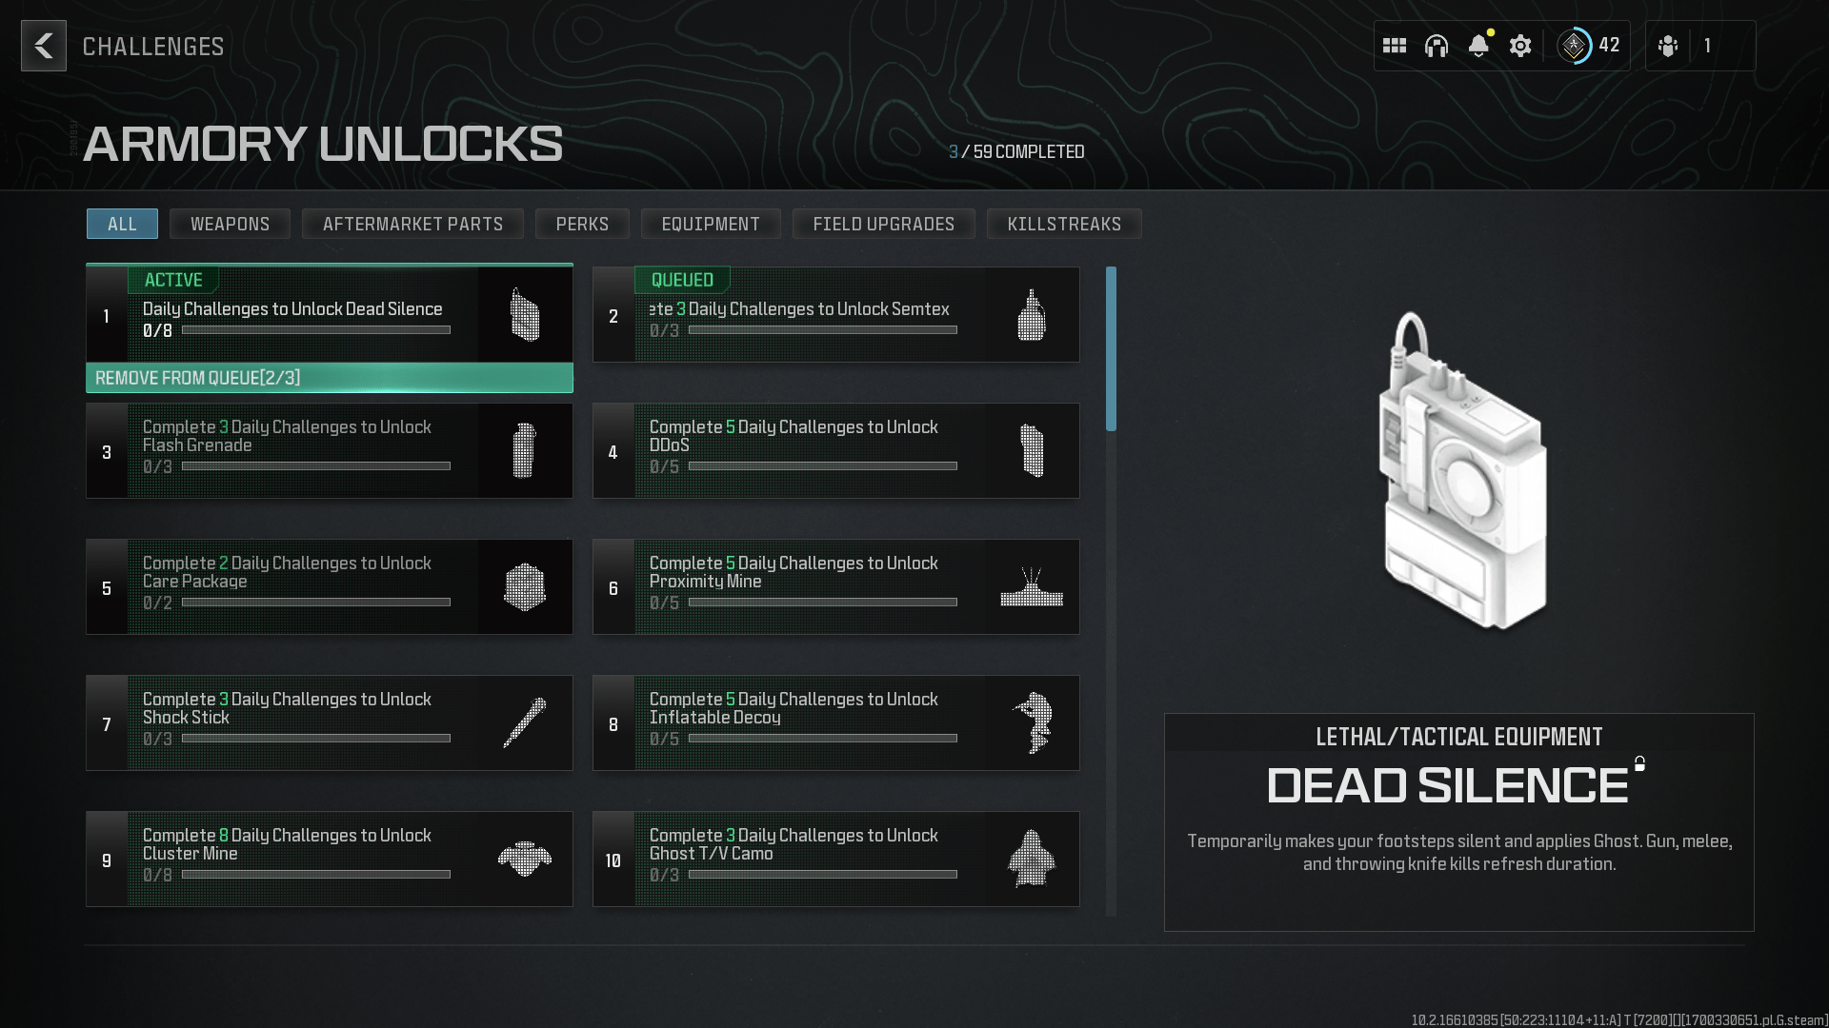Click the Care Package killstreak icon
Viewport: 1829px width, 1028px height.
pyautogui.click(x=525, y=586)
